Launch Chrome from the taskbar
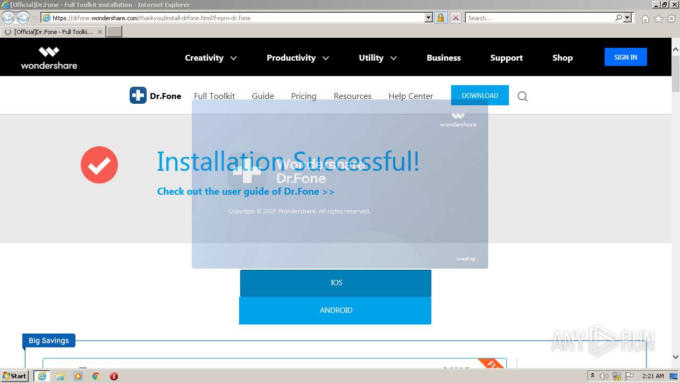Image resolution: width=680 pixels, height=383 pixels. point(96,376)
